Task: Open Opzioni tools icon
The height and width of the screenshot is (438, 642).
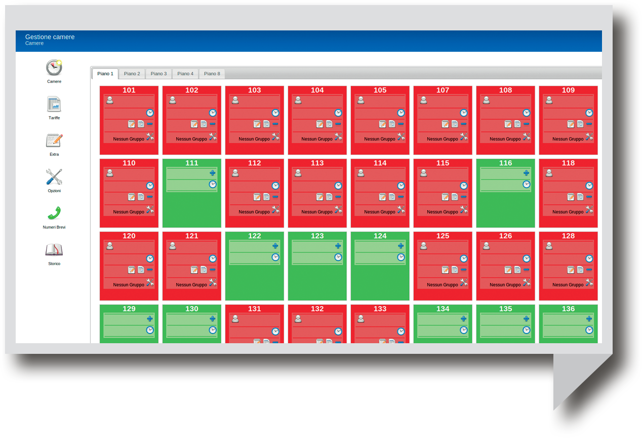Action: tap(54, 177)
